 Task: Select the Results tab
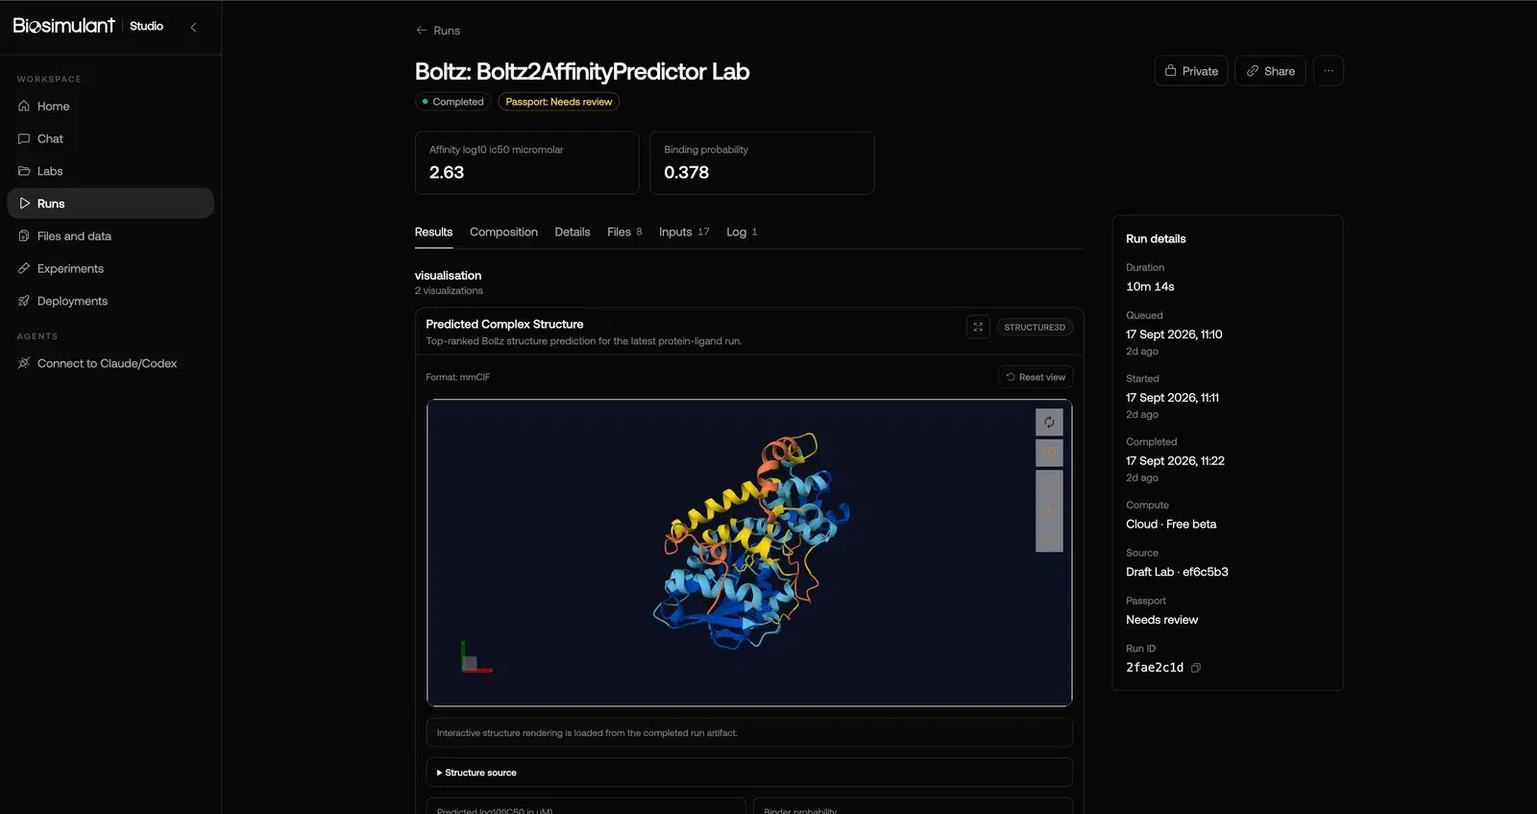(x=433, y=233)
